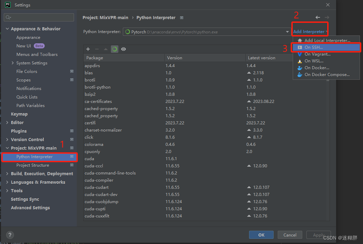
Task: Click the search magnifier icon in settings
Action: (8, 17)
